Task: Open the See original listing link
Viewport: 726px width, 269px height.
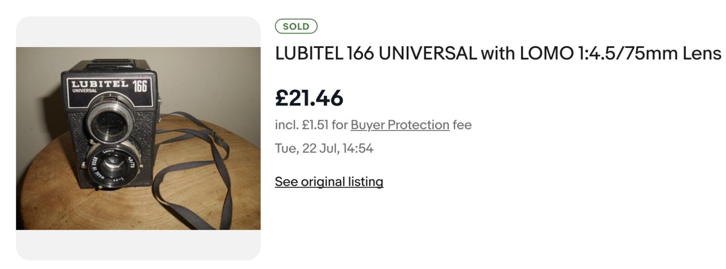Action: 329,182
